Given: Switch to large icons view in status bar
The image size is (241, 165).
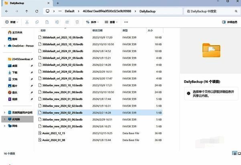Looking at the screenshot, I should pos(239,153).
